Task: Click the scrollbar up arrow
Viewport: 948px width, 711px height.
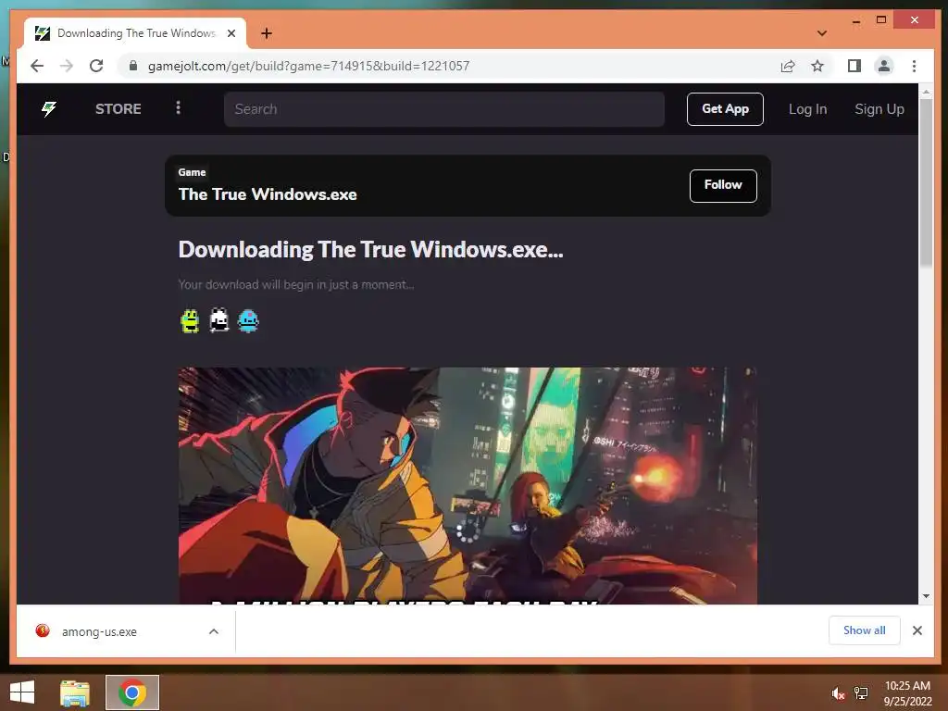Action: (x=926, y=92)
